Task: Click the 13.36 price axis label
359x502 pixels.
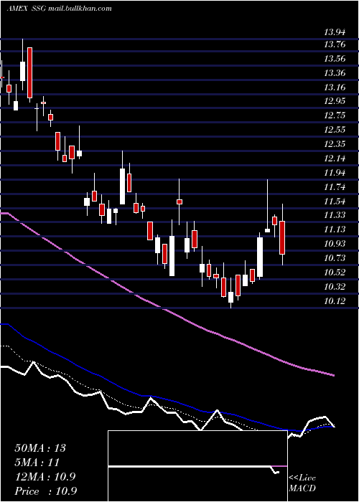Action: (335, 73)
